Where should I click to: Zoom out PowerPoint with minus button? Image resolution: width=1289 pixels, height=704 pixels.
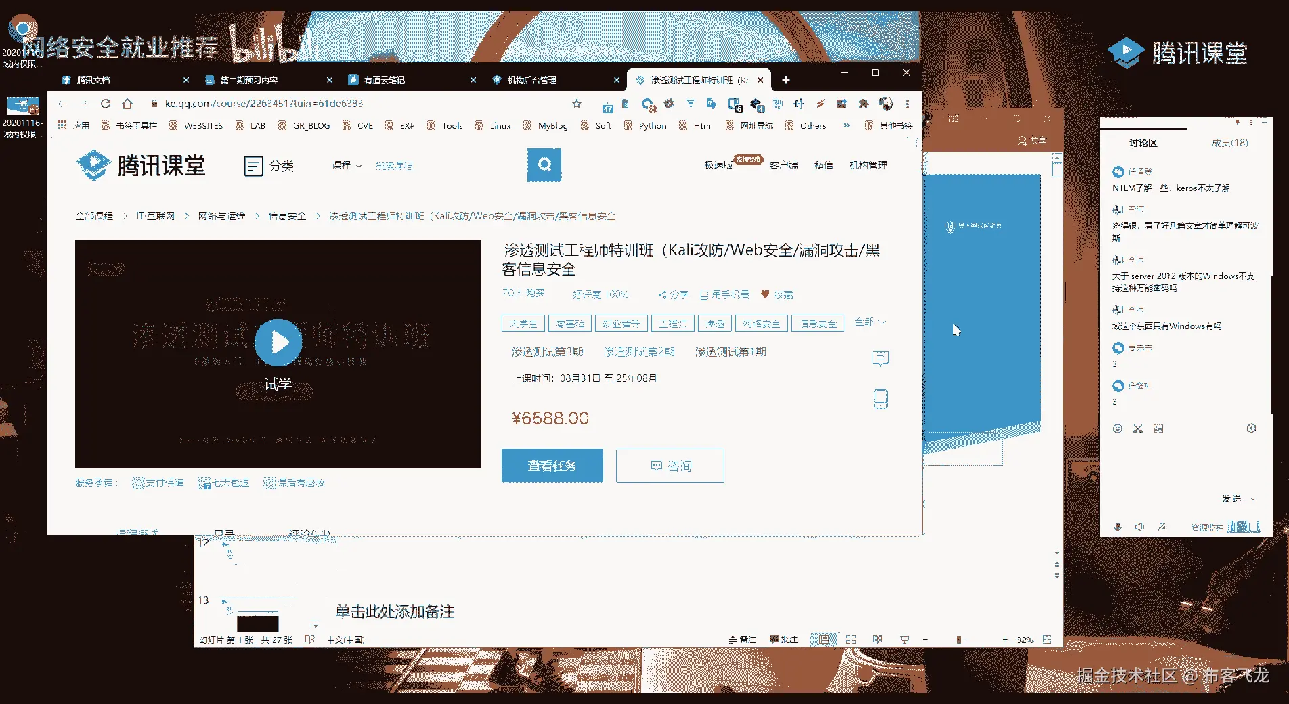point(925,639)
